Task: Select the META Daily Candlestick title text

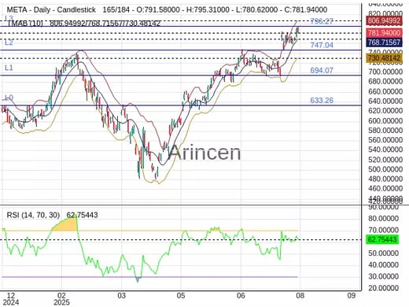Action: tap(51, 10)
